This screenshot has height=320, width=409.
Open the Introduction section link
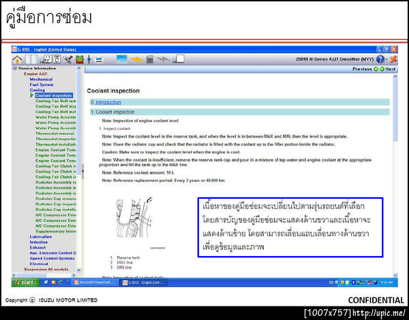tap(108, 102)
